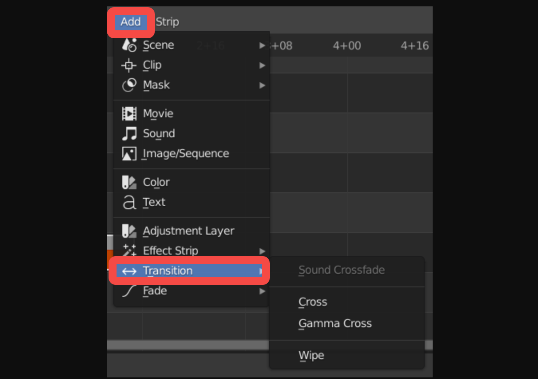Select the Fade curve icon

[x=129, y=291]
